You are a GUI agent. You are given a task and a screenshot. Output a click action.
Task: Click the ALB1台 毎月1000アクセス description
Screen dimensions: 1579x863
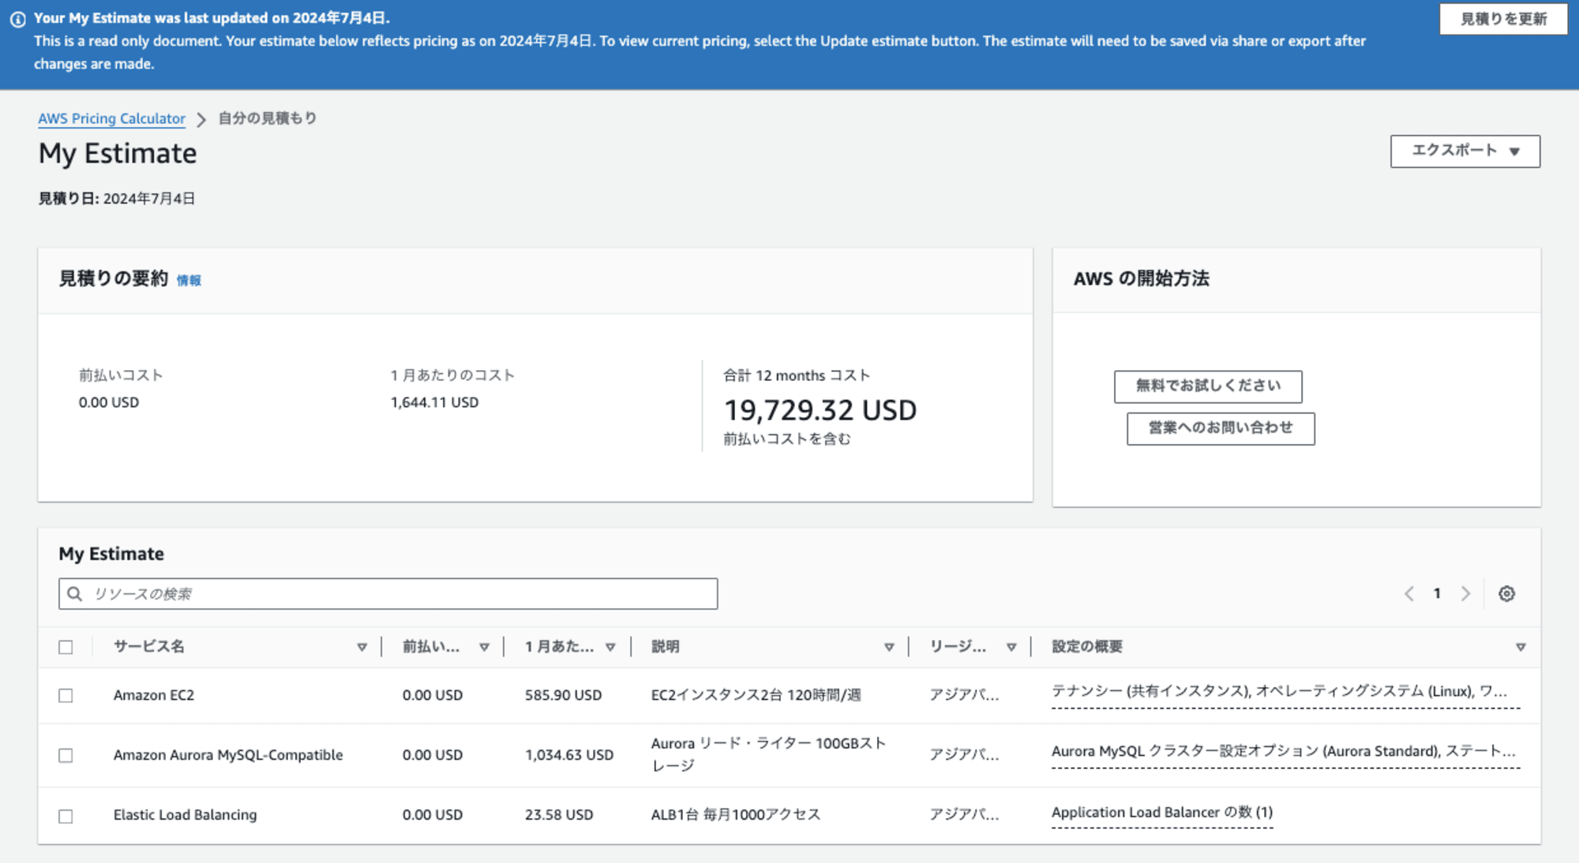point(736,815)
